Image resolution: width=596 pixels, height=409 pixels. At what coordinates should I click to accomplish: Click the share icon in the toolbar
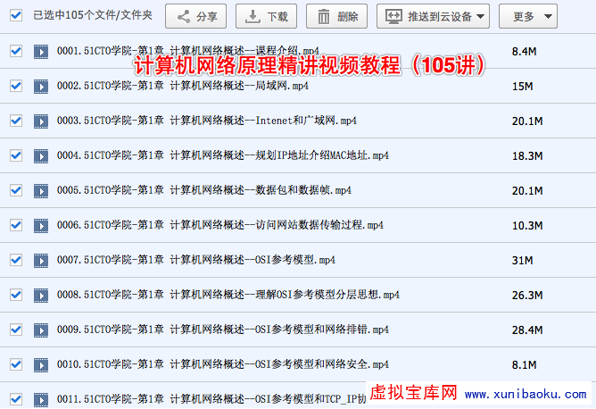click(182, 16)
